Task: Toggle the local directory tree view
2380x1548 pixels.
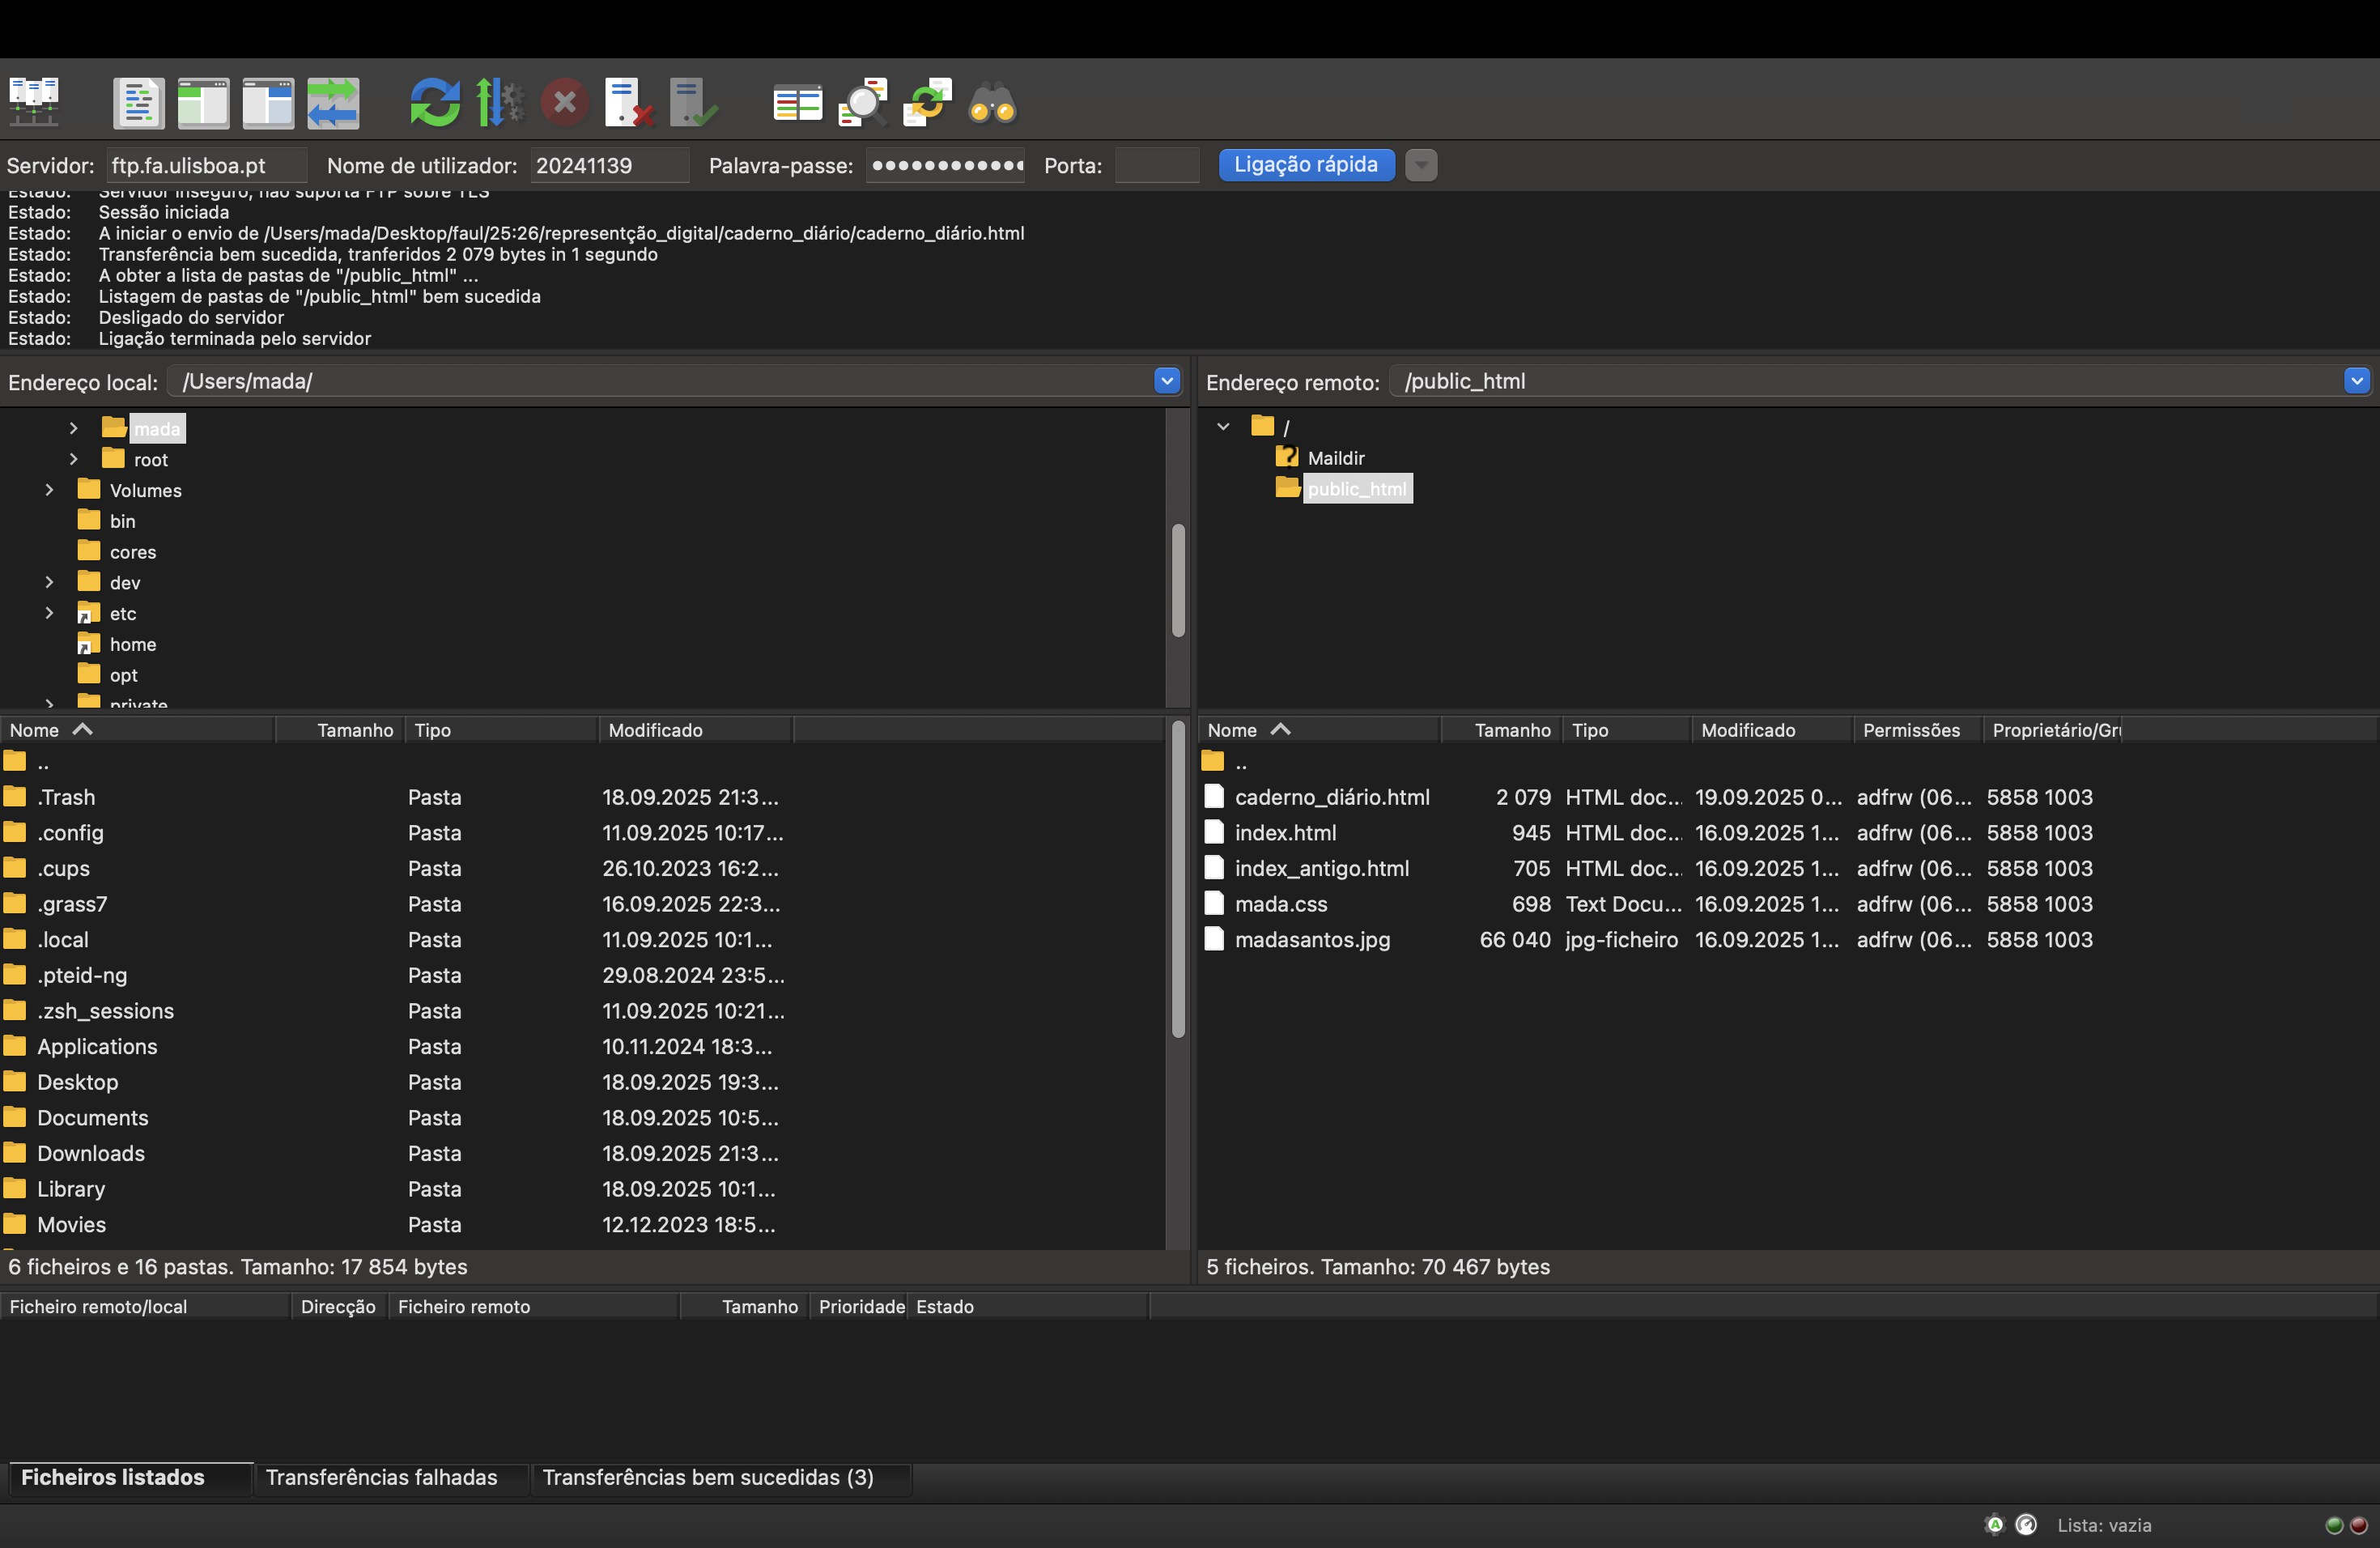Action: 203,102
